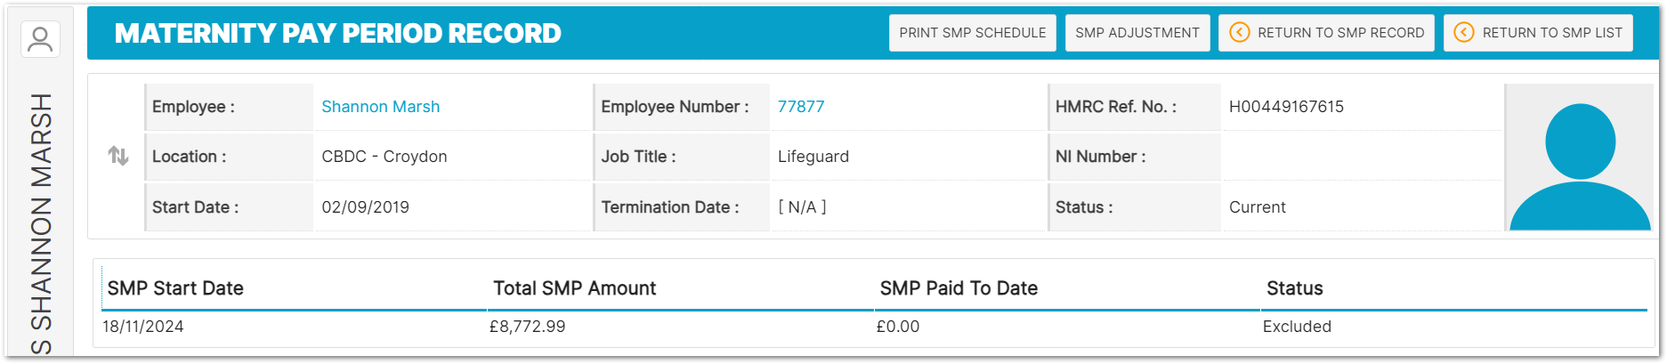Viewport: 1667px width, 364px height.
Task: Select the 18/11/2024 SMP record row
Action: point(143,327)
